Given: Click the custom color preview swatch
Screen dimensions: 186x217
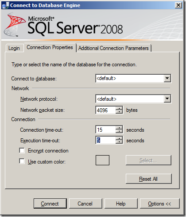Looking at the screenshot, I should [x=102, y=160].
